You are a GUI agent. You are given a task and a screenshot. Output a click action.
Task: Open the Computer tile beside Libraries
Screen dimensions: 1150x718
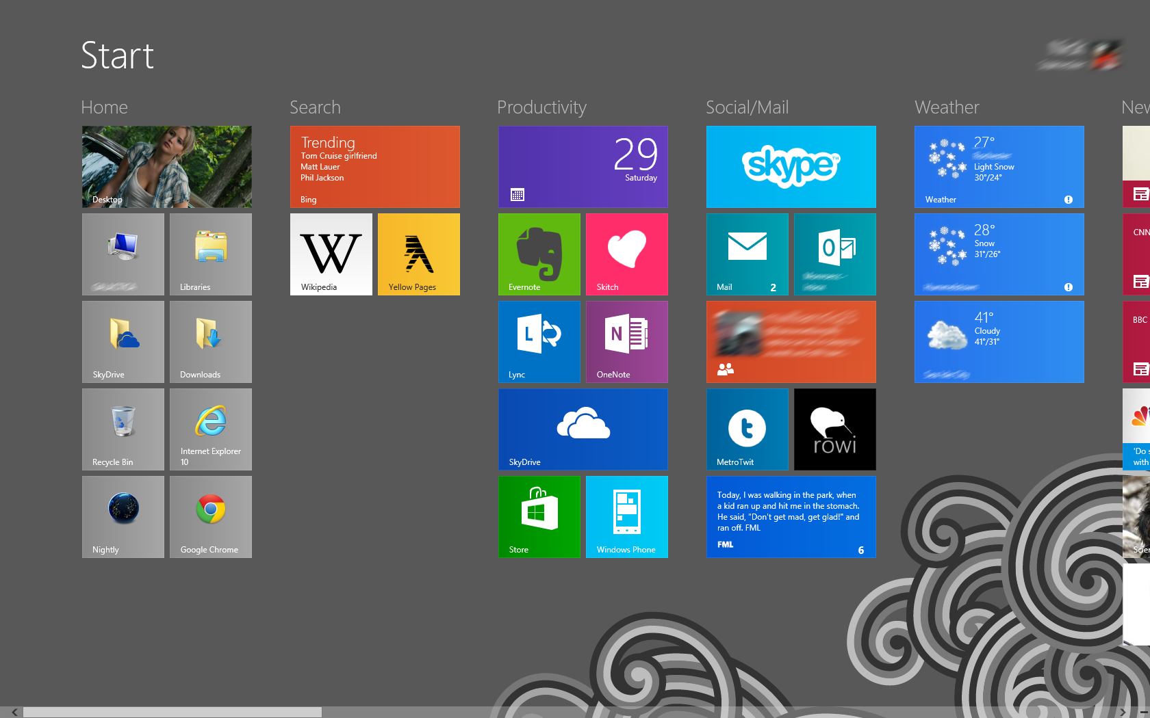(123, 254)
